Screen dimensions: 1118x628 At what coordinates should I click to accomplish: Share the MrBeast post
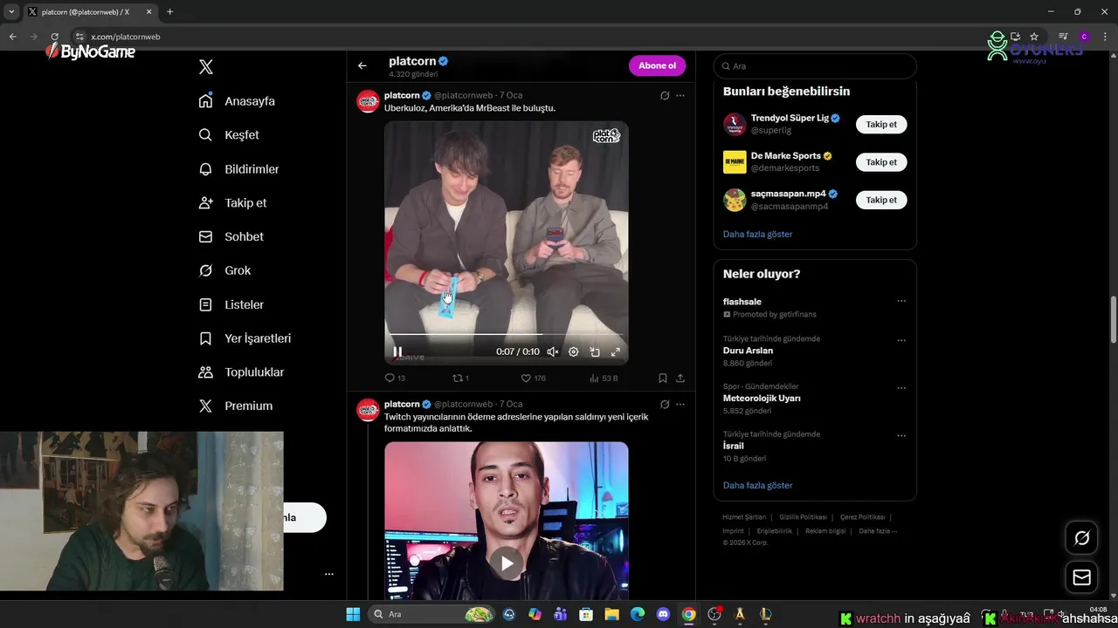(x=680, y=379)
